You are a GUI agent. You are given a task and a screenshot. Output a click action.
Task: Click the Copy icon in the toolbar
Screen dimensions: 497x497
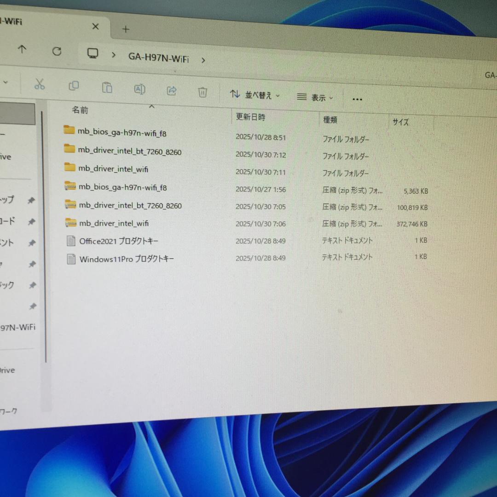(x=74, y=86)
